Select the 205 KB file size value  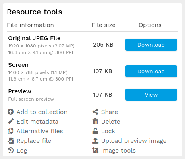click(x=103, y=45)
